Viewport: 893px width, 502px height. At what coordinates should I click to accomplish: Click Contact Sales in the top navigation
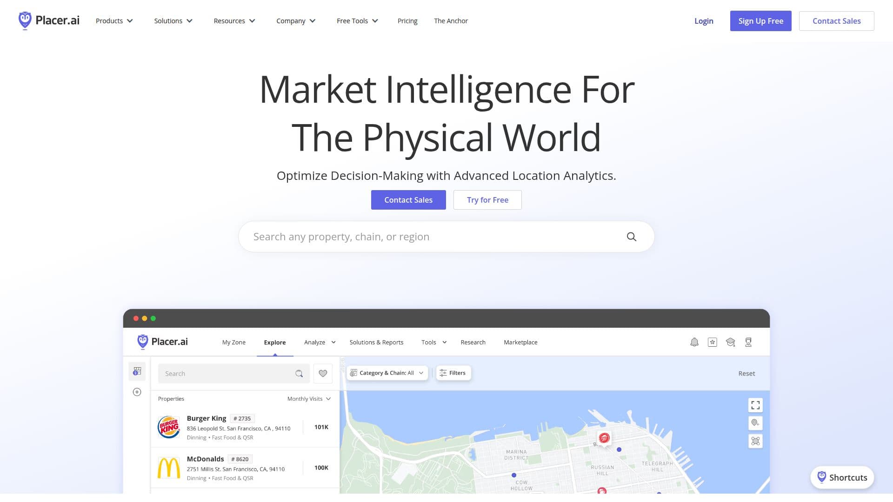(x=836, y=21)
